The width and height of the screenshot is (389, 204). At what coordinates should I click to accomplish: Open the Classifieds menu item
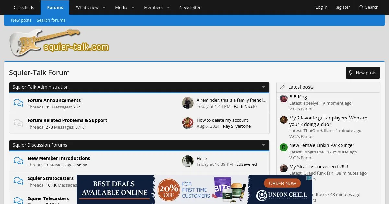click(x=24, y=7)
